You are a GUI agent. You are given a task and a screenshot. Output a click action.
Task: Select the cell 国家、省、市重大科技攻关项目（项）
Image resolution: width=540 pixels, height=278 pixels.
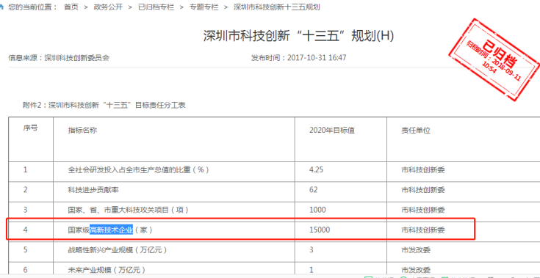[128, 210]
